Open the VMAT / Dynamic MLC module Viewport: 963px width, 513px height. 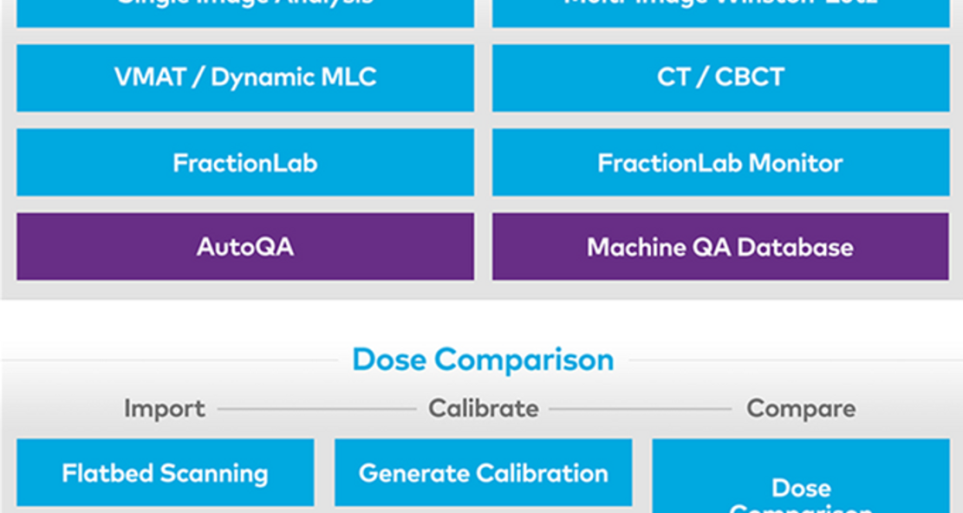click(245, 78)
